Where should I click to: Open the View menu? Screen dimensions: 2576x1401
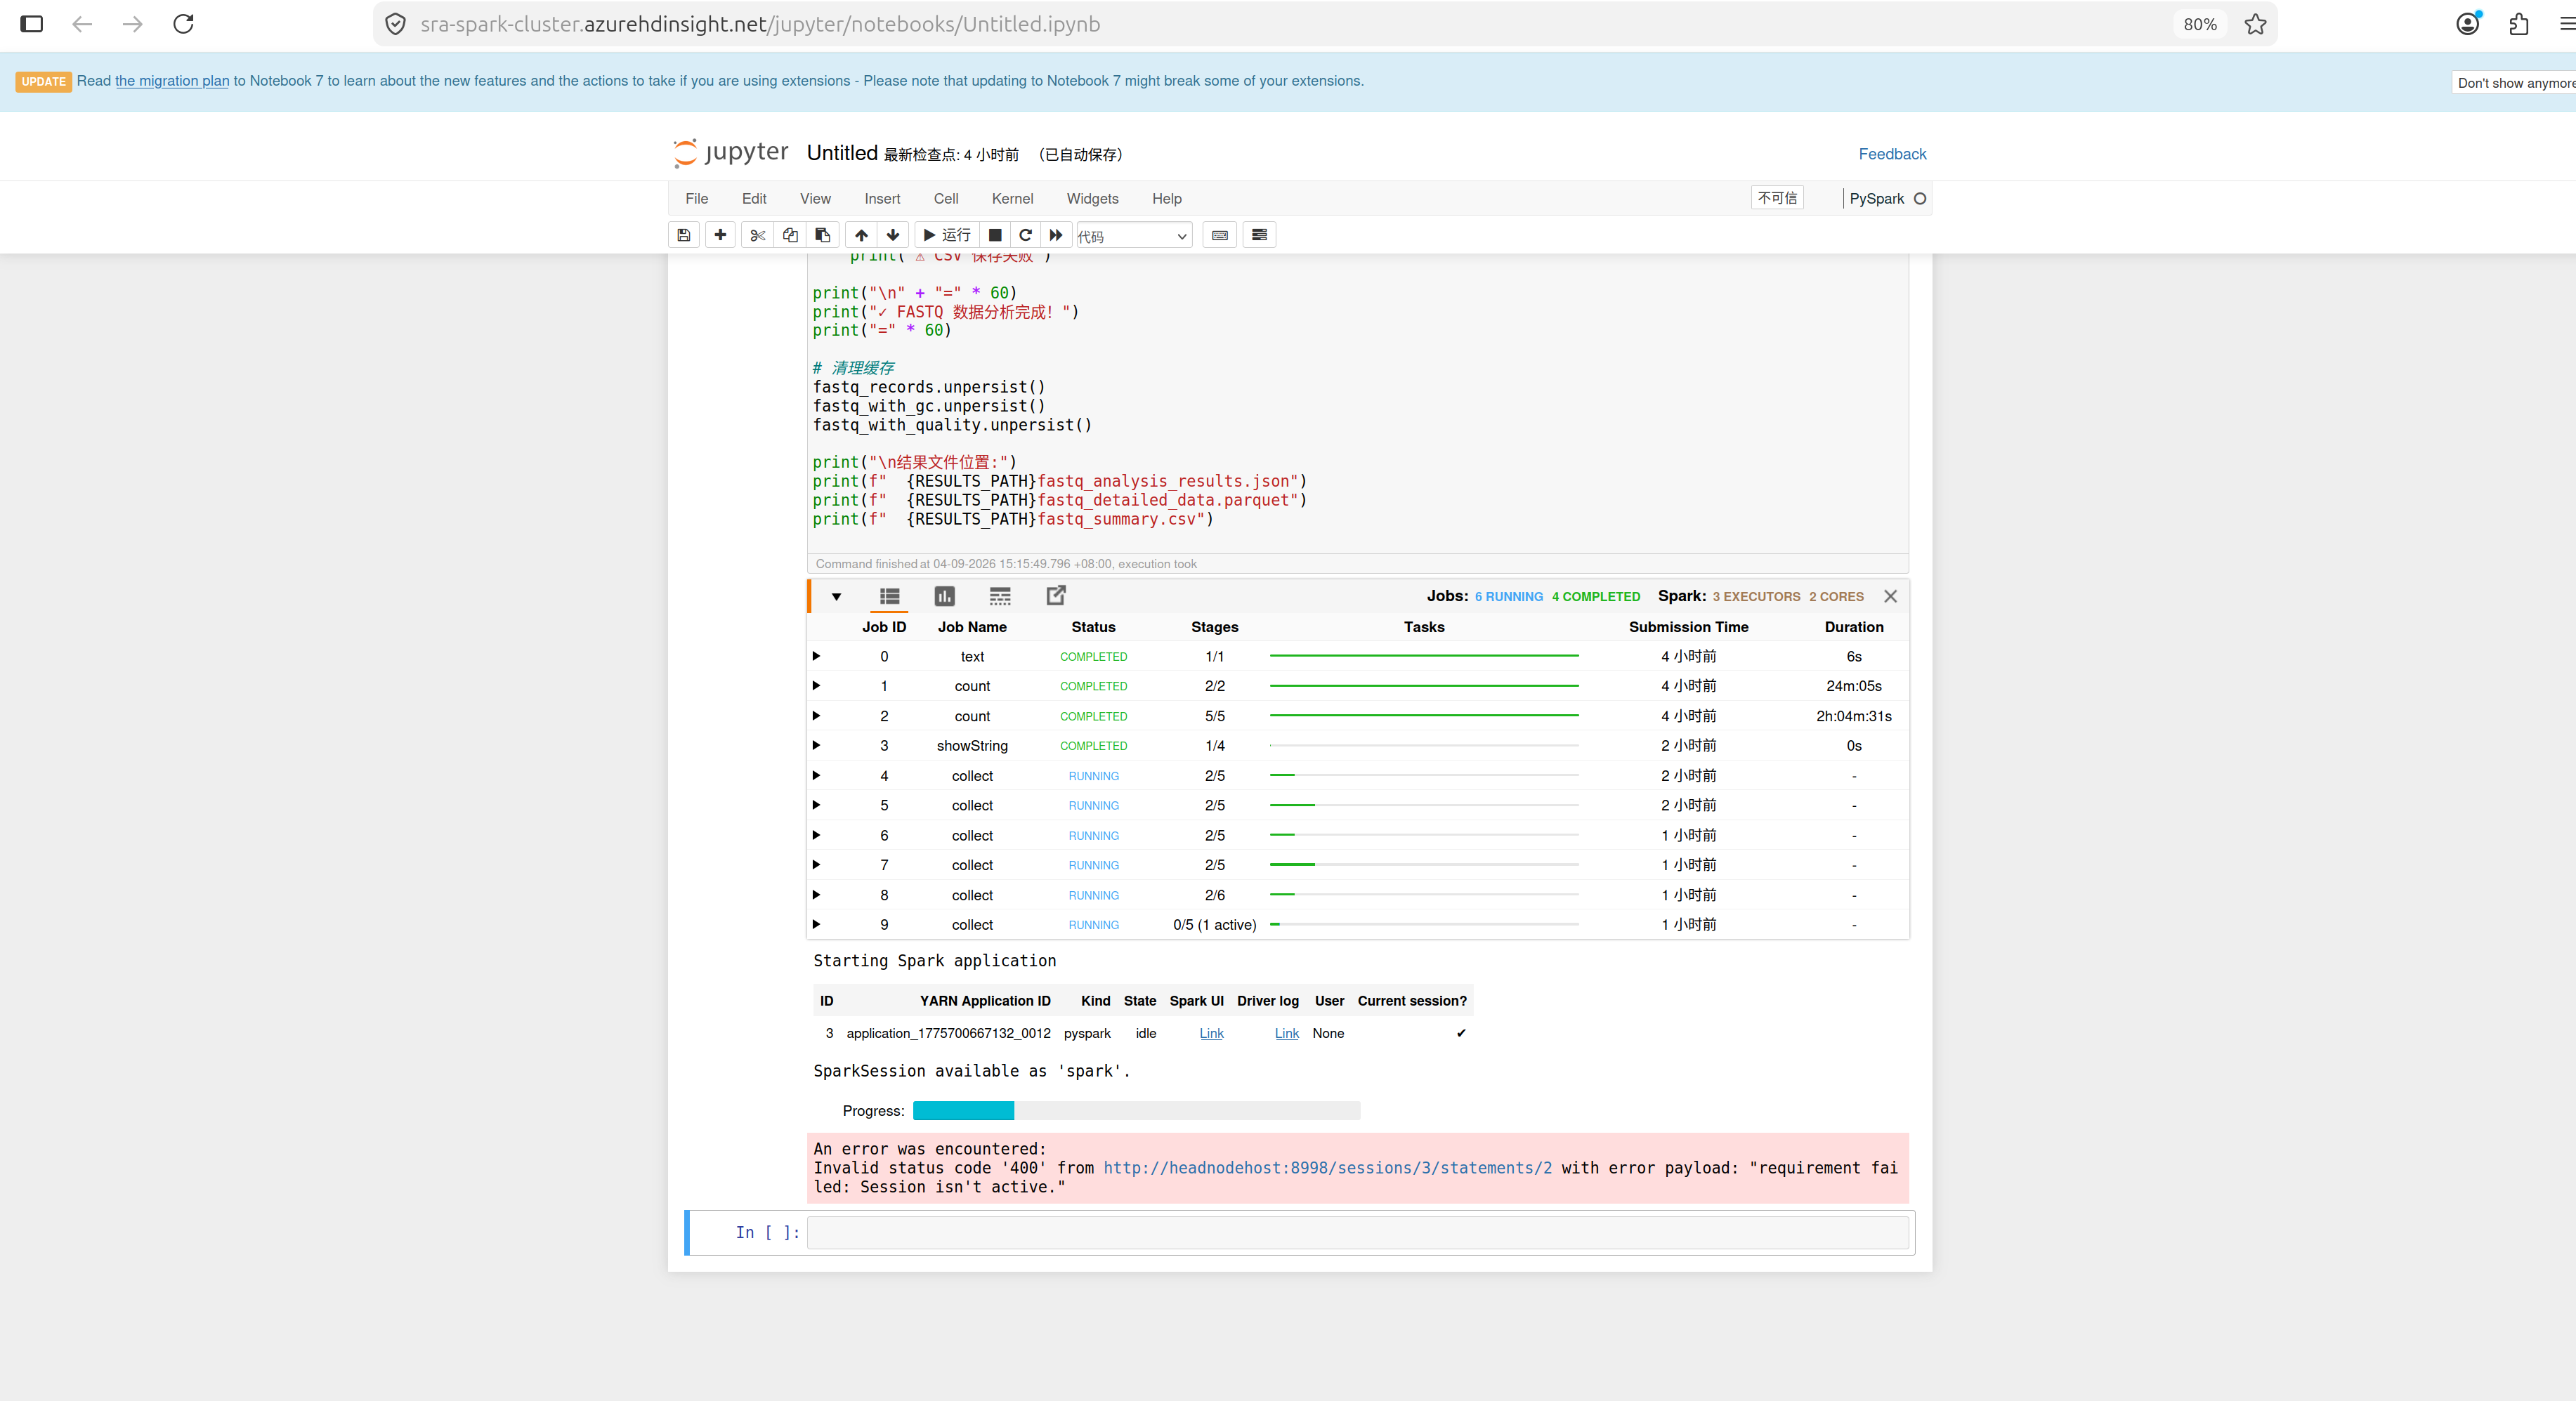[x=815, y=199]
